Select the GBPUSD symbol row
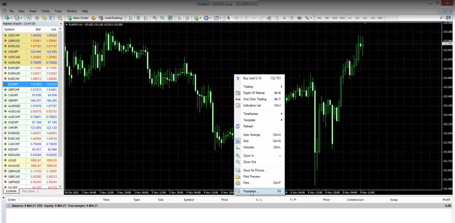Screen dimensions: 455x223 (x=30, y=41)
